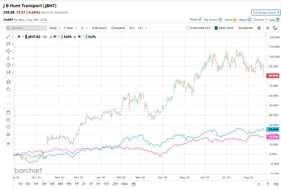Toggle JBHT.BZ series visibility eye
This screenshot has height=188, width=281.
19,37
